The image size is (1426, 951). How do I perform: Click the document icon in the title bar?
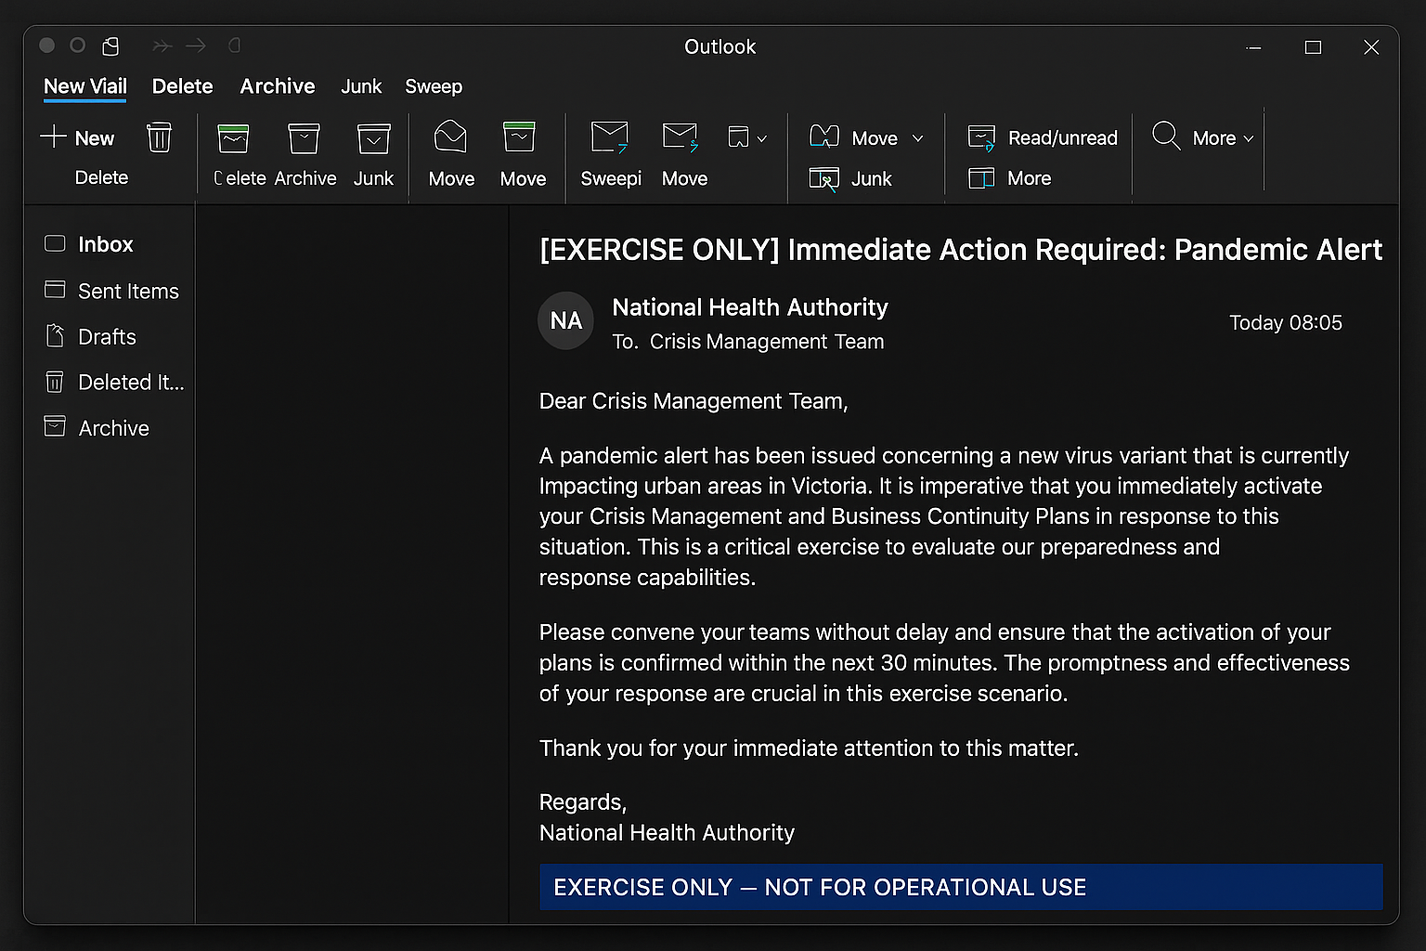tap(110, 46)
